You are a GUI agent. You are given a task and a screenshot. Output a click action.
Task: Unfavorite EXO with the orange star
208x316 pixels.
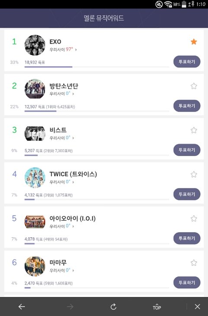pos(194,42)
